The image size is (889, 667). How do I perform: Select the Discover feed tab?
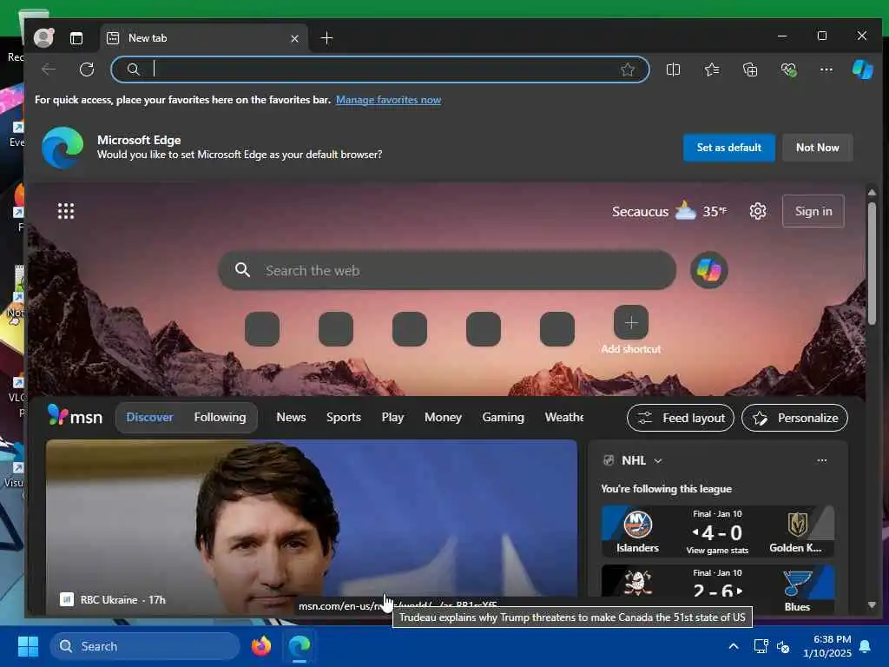click(149, 418)
